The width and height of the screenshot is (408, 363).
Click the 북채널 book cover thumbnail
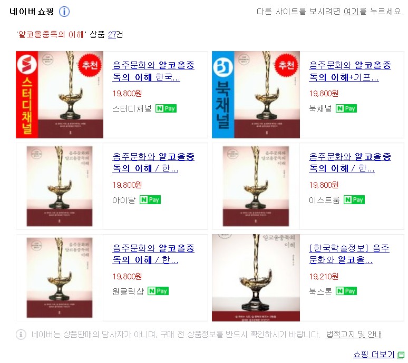click(x=256, y=95)
